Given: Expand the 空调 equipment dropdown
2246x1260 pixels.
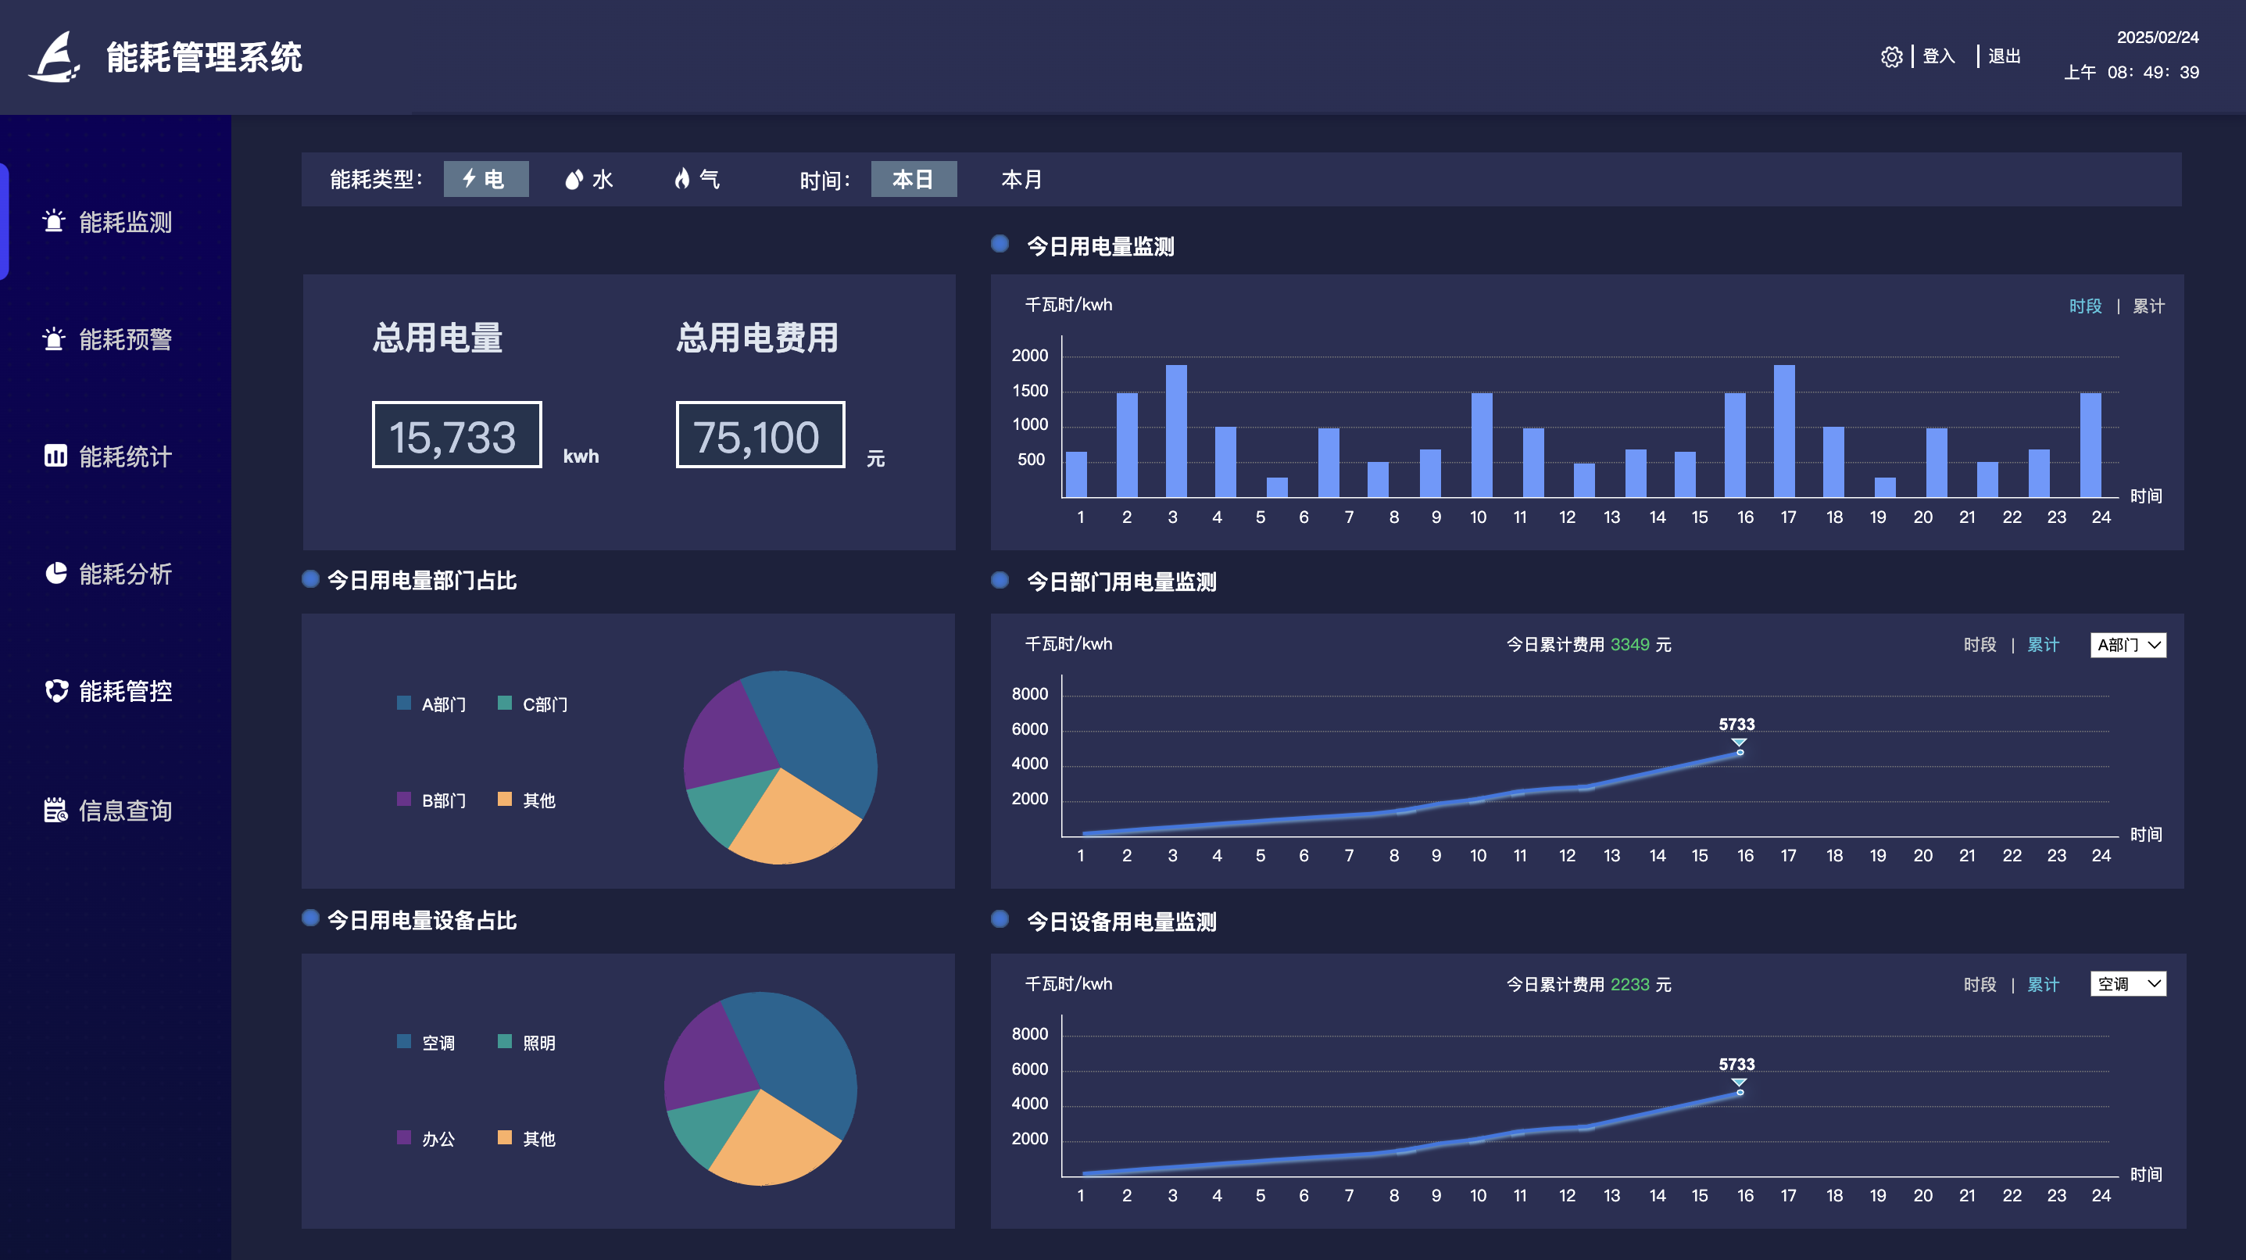Looking at the screenshot, I should (x=2127, y=984).
